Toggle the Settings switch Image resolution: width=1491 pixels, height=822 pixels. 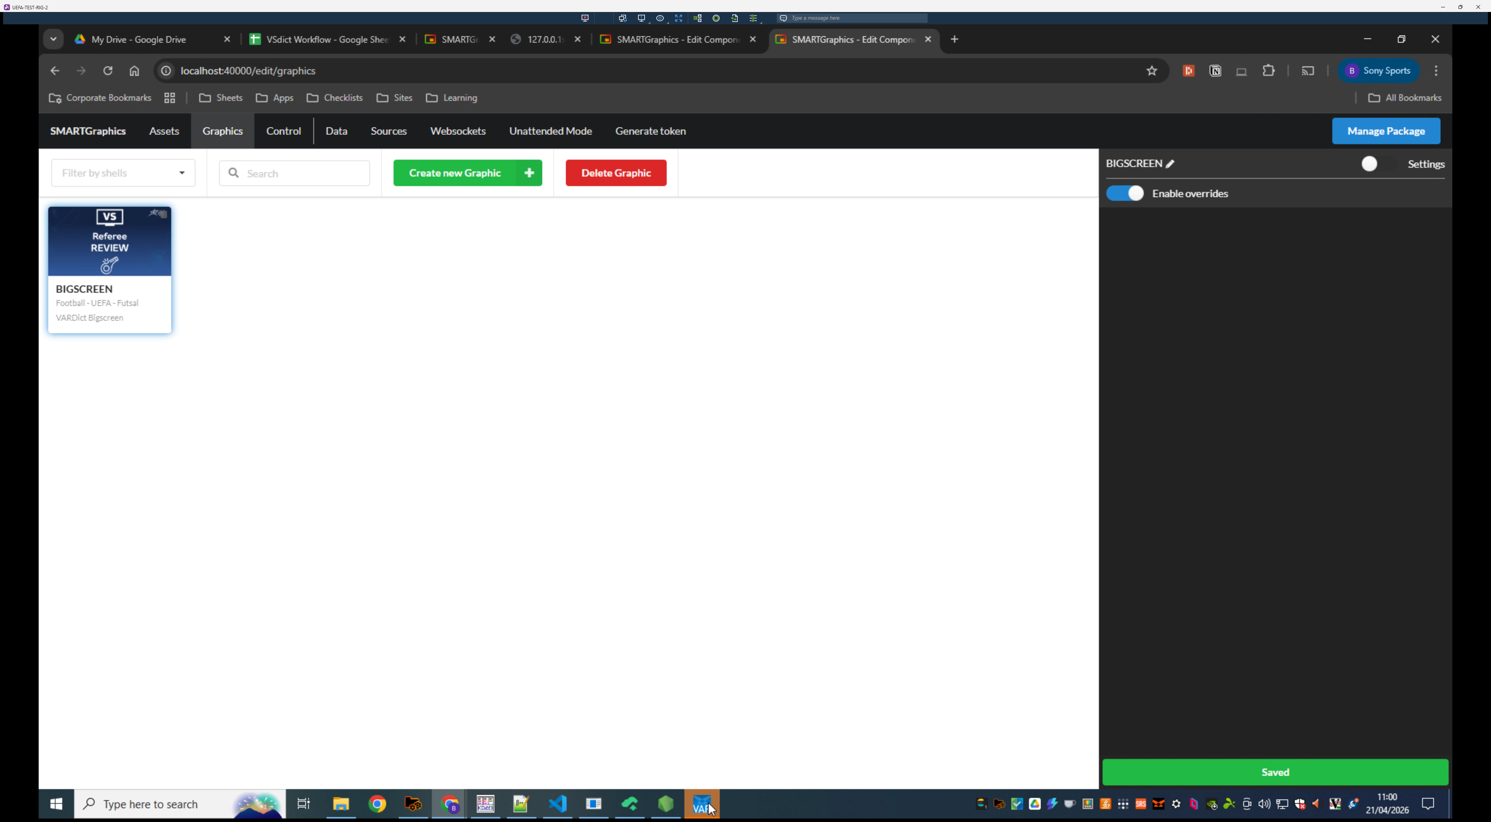pyautogui.click(x=1378, y=164)
